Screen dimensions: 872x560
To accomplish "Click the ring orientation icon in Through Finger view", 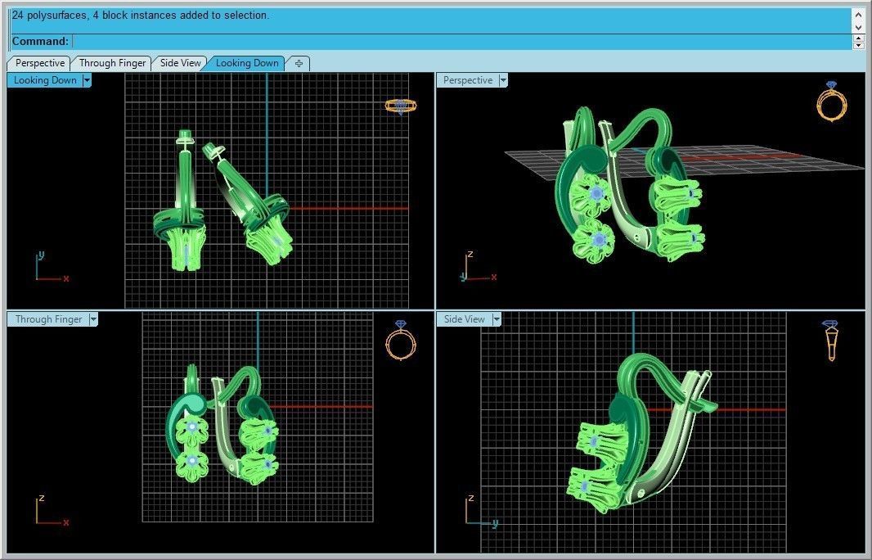I will point(400,340).
